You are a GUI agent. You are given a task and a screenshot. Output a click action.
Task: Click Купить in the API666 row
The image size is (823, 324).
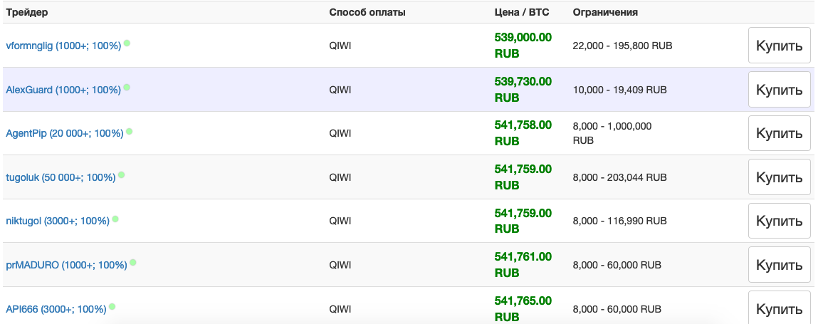click(779, 309)
